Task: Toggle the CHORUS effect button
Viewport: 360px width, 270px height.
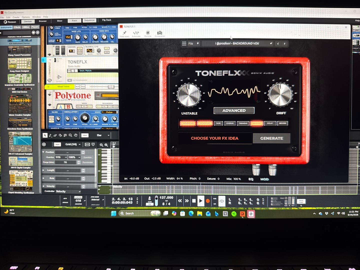Action: point(230,123)
